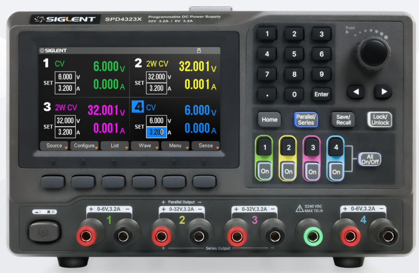Click channel 3 red positive terminal
The image size is (419, 273).
click(x=237, y=236)
